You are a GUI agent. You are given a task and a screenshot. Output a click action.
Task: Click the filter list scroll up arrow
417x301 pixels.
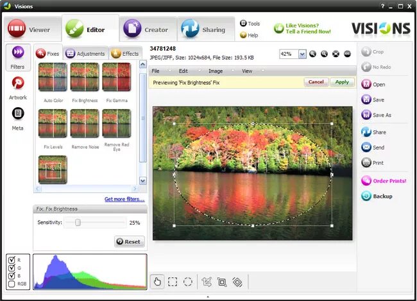[x=143, y=64]
